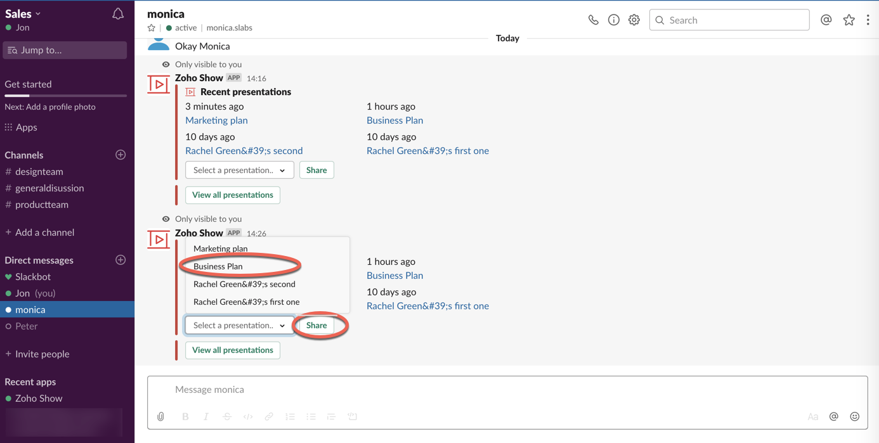This screenshot has width=879, height=443.
Task: Start a bulleted list
Action: coord(311,416)
